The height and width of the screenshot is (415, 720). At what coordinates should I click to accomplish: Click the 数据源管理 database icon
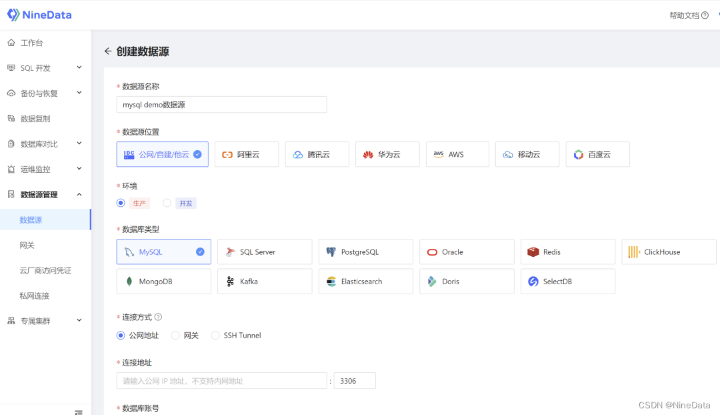pos(11,194)
